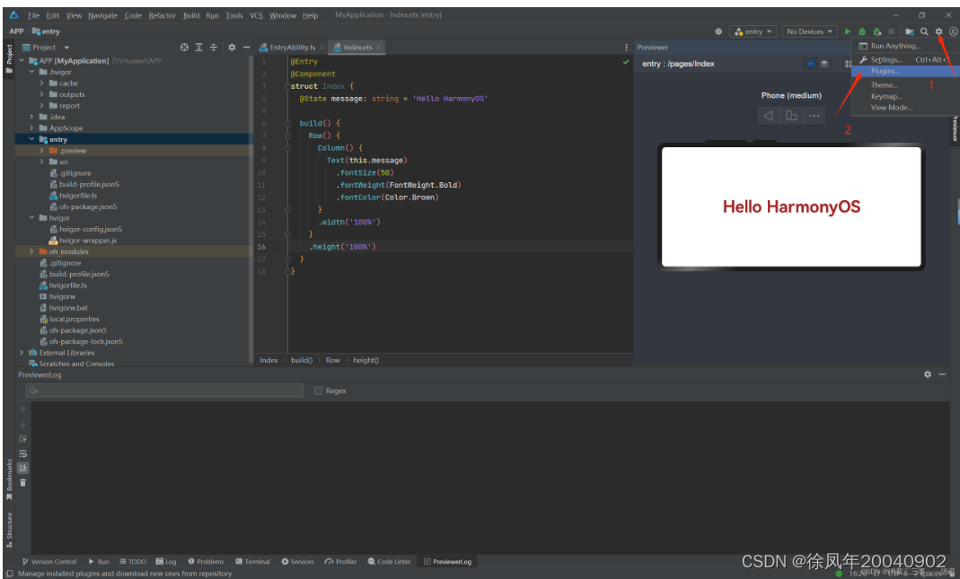Click the build() breadcrumb in editor

pyautogui.click(x=302, y=360)
